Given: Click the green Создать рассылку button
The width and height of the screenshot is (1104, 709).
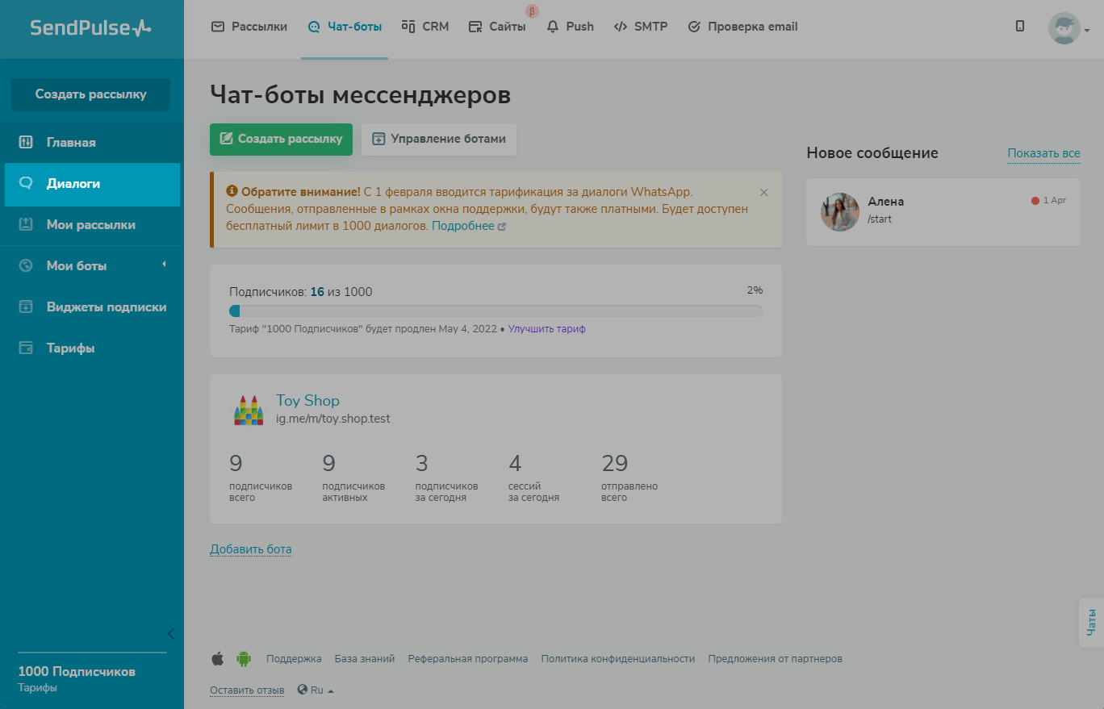Looking at the screenshot, I should coord(281,139).
